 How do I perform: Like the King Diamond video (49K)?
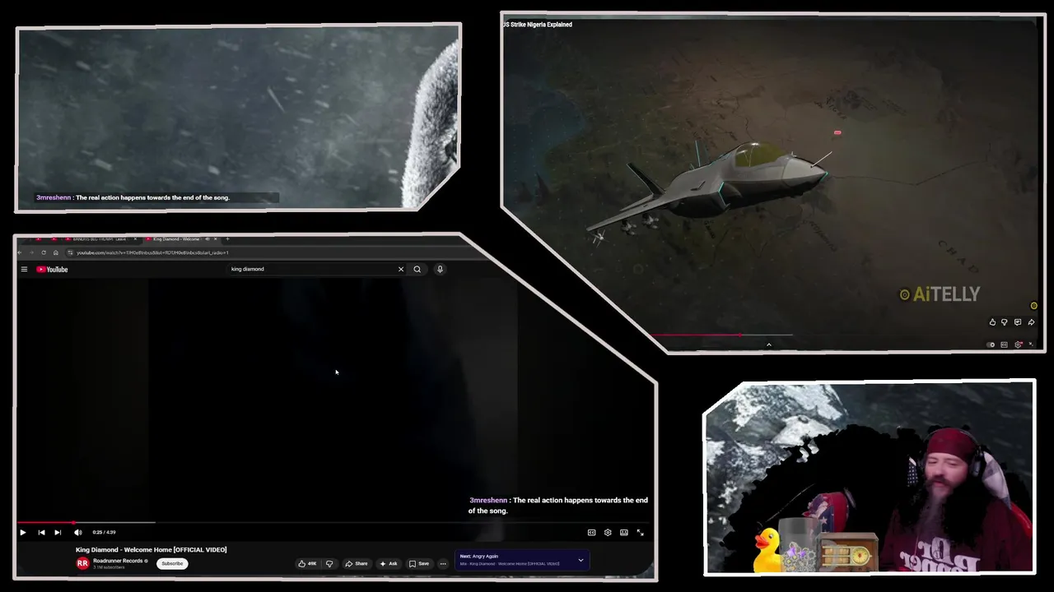307,563
